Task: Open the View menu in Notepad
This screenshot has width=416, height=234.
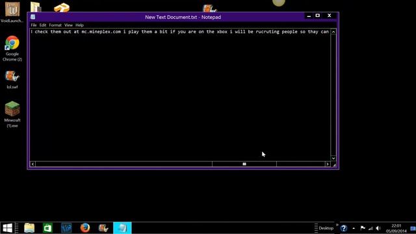Action: [x=68, y=25]
